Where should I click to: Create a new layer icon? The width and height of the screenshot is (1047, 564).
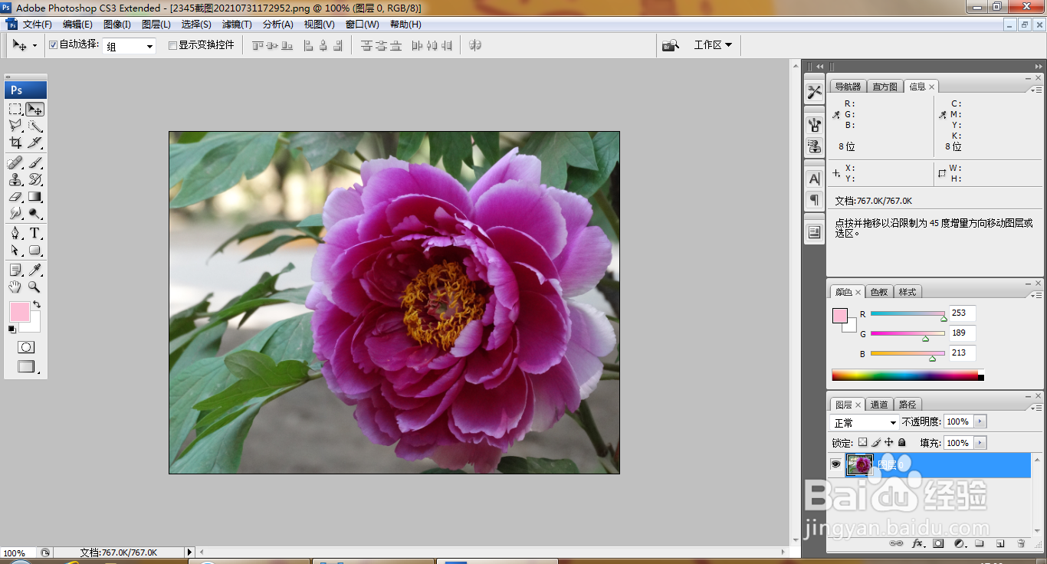pyautogui.click(x=999, y=543)
